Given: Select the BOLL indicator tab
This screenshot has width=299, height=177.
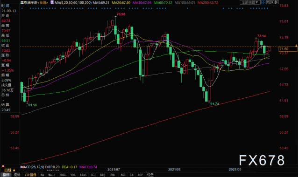Looking at the screenshot, I should [x=63, y=175].
